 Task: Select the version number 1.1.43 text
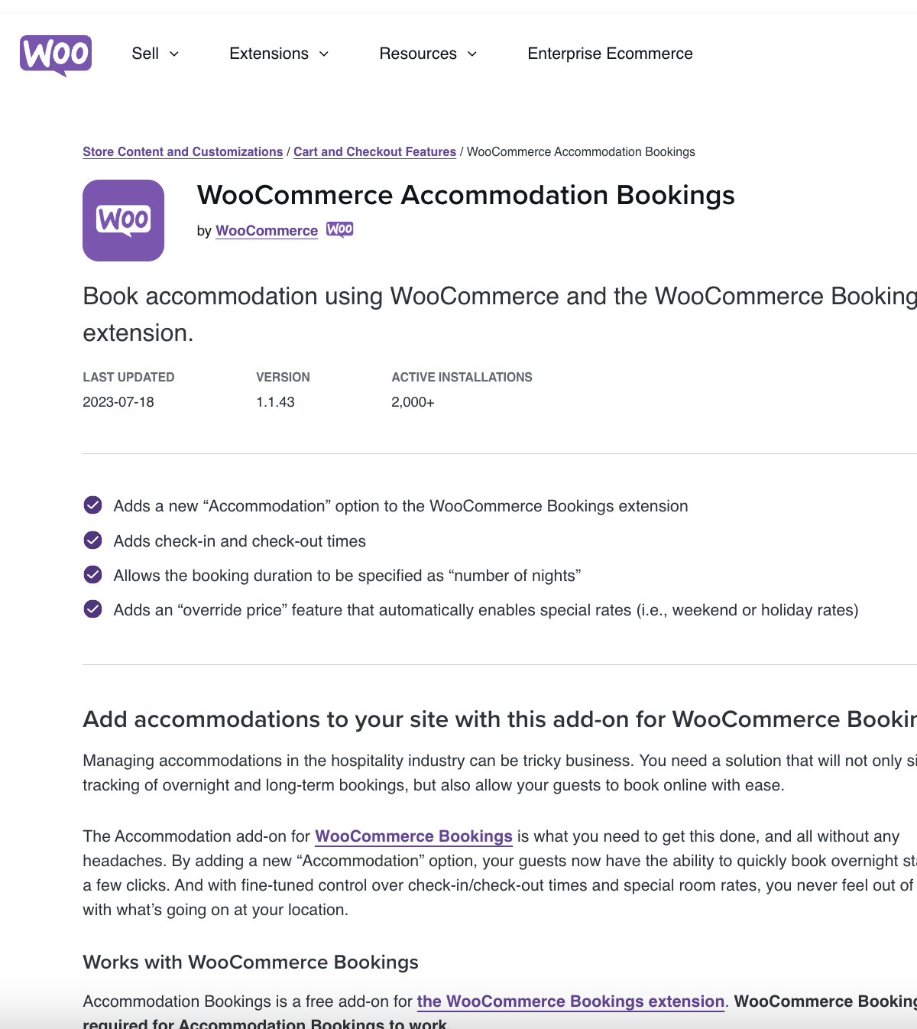[x=275, y=401]
